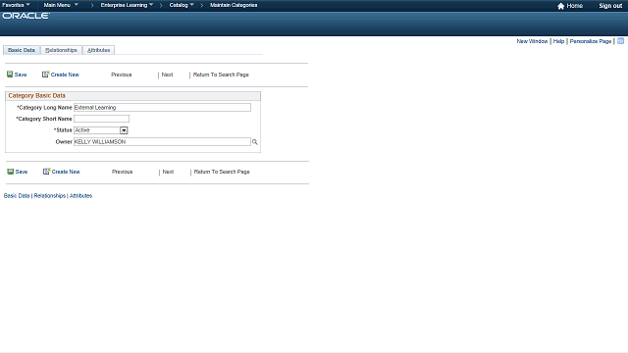Click footer Basic Data link

point(17,196)
